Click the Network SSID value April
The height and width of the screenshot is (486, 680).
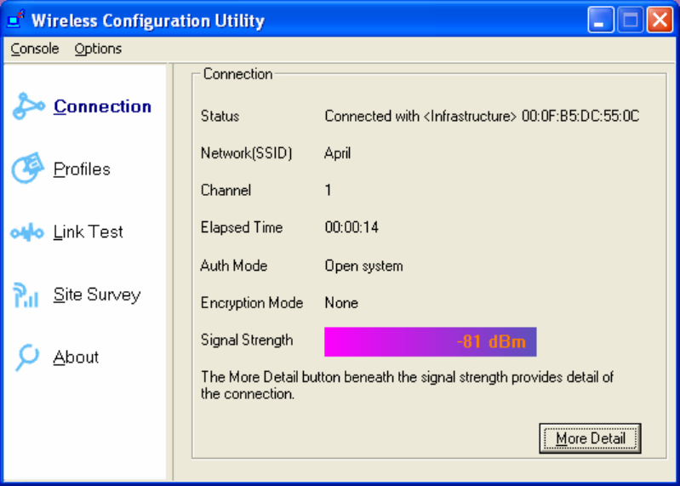click(x=337, y=154)
